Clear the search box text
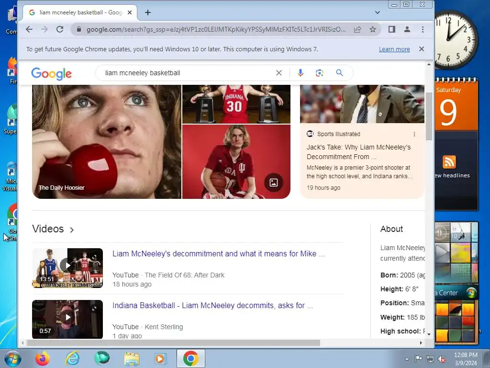 tap(279, 73)
